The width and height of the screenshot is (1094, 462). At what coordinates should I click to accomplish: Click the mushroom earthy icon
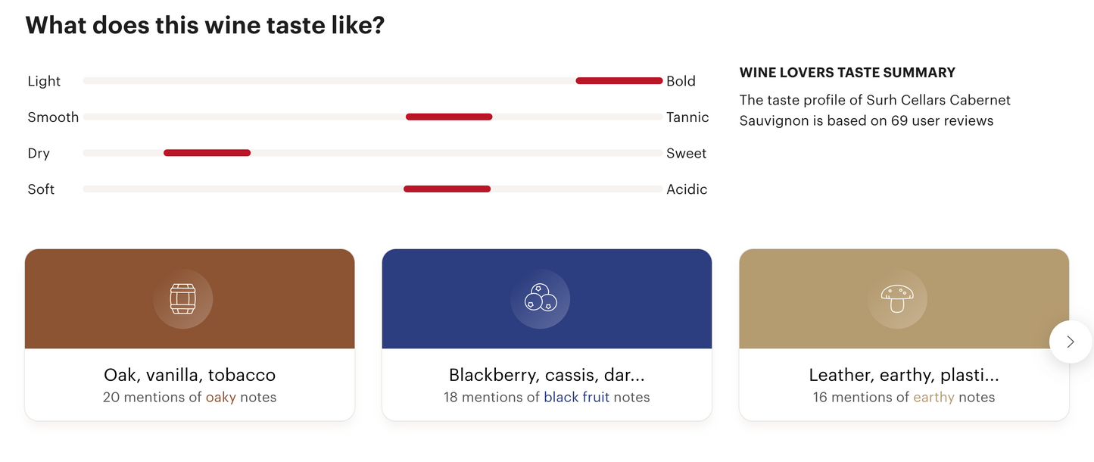[897, 299]
